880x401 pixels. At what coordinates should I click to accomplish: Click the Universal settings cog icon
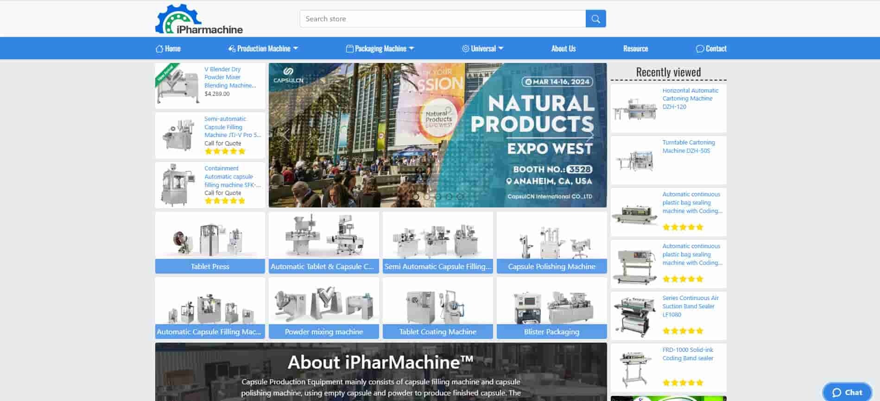(465, 49)
